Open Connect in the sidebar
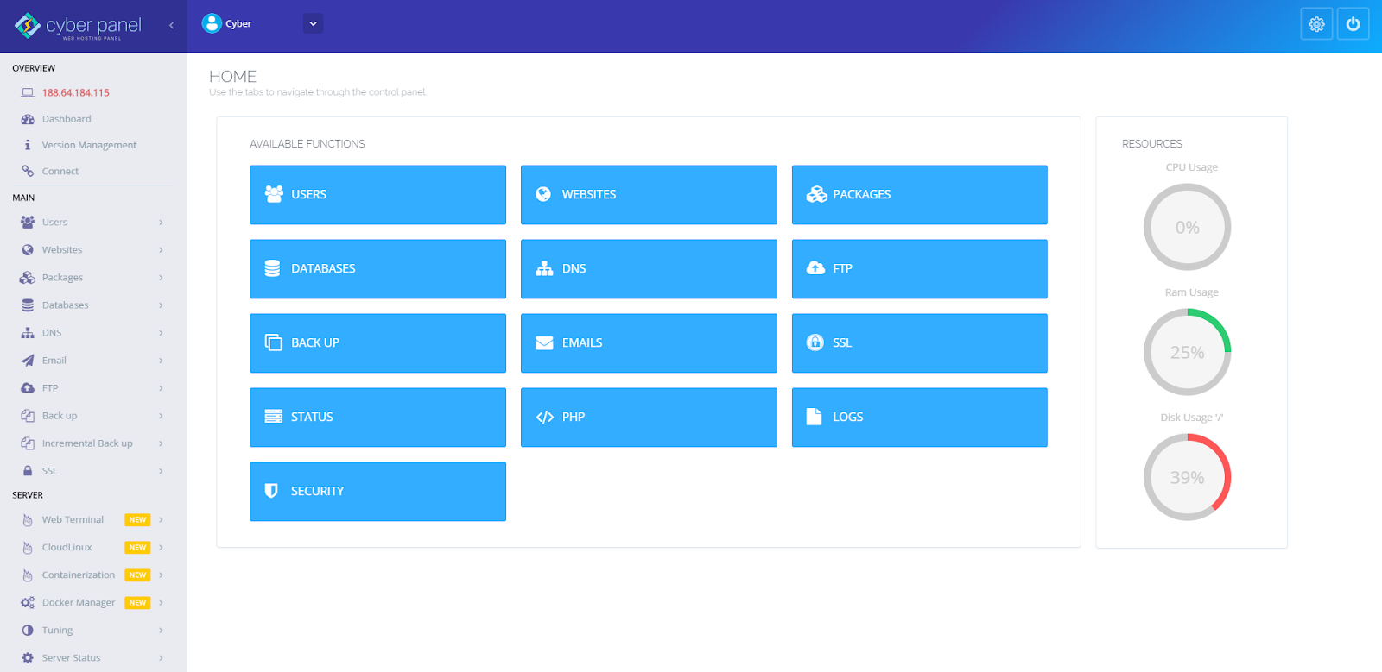 click(60, 171)
